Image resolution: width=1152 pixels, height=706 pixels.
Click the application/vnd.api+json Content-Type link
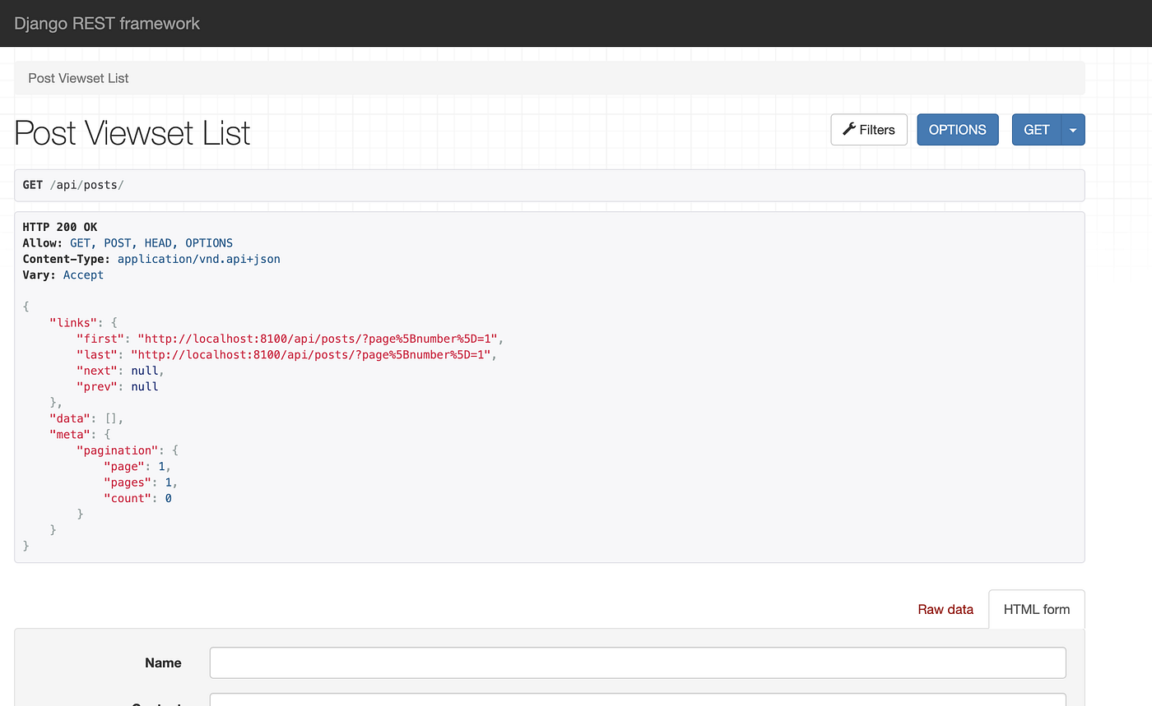(198, 258)
